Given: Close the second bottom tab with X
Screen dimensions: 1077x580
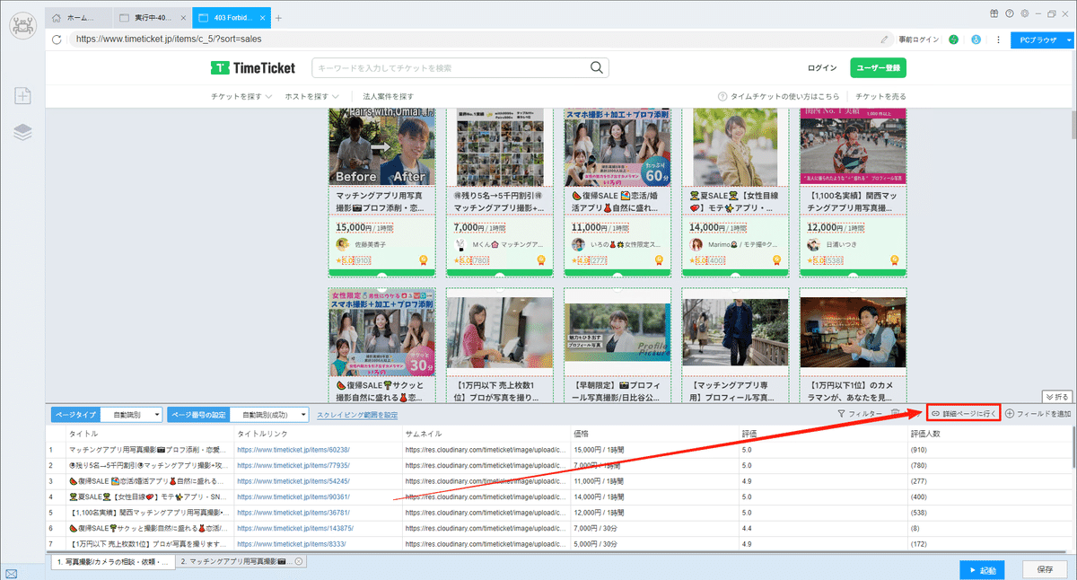Looking at the screenshot, I should pos(299,561).
